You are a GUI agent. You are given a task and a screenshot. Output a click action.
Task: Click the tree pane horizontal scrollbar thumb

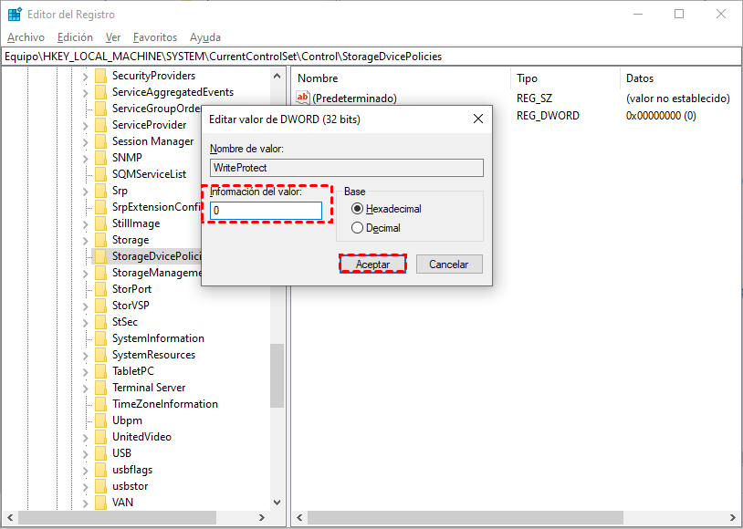tap(118, 518)
